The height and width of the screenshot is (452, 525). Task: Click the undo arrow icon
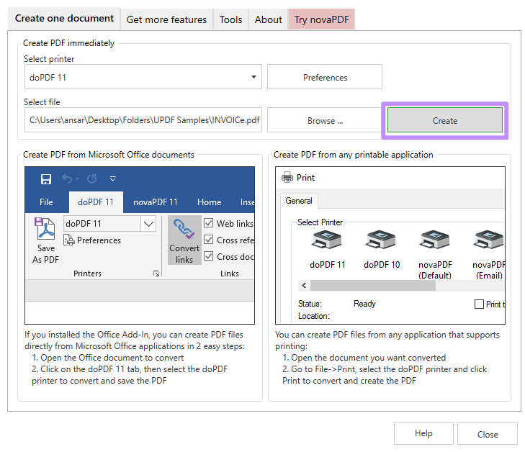[x=67, y=179]
